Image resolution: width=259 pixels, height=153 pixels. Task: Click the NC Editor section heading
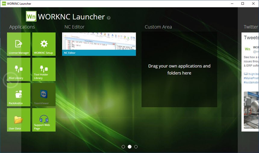74,27
